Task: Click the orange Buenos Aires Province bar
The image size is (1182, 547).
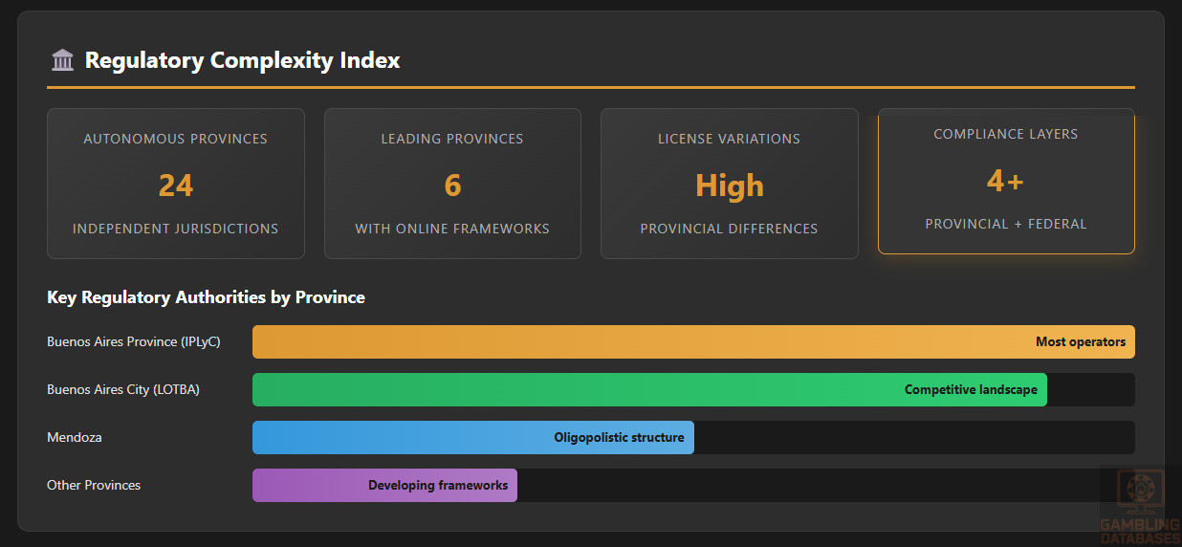Action: coord(631,341)
